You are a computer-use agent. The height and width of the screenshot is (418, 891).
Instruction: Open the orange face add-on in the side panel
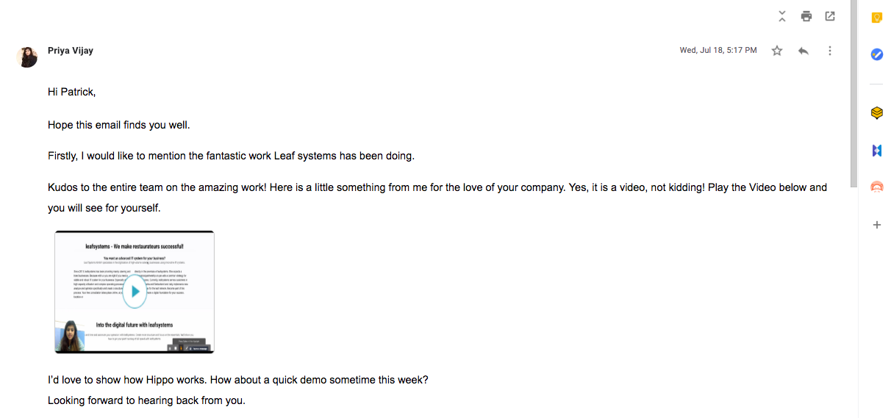pyautogui.click(x=876, y=187)
